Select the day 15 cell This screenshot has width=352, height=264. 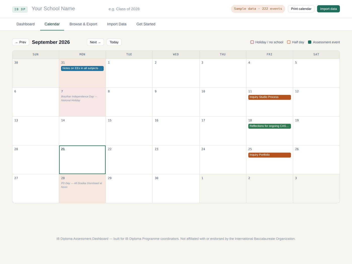(129, 131)
